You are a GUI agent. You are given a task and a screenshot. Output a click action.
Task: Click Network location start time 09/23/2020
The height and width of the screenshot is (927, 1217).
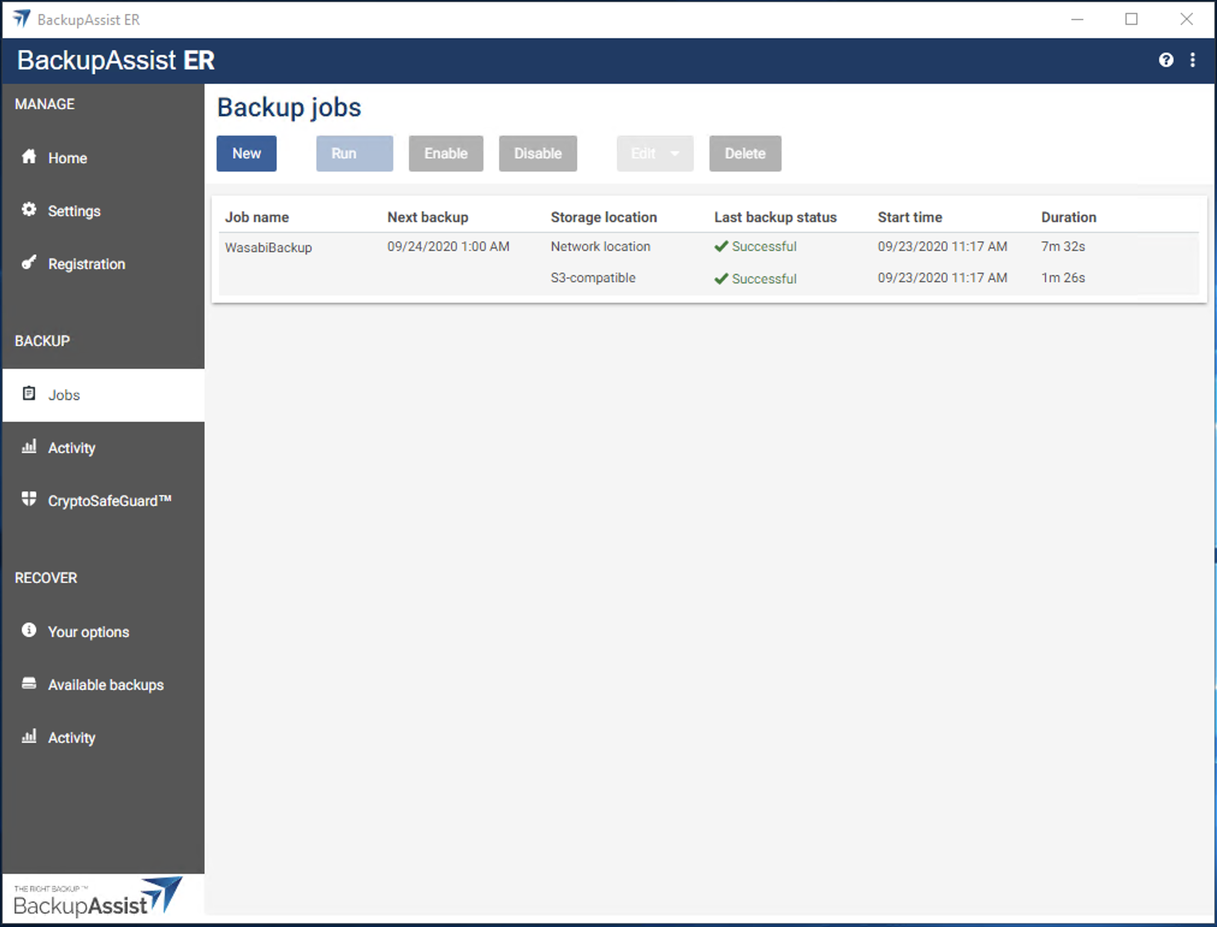tap(942, 247)
